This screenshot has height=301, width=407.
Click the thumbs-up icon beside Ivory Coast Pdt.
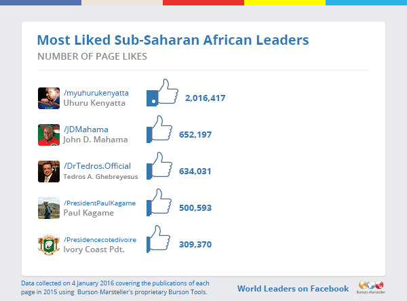[x=159, y=239]
